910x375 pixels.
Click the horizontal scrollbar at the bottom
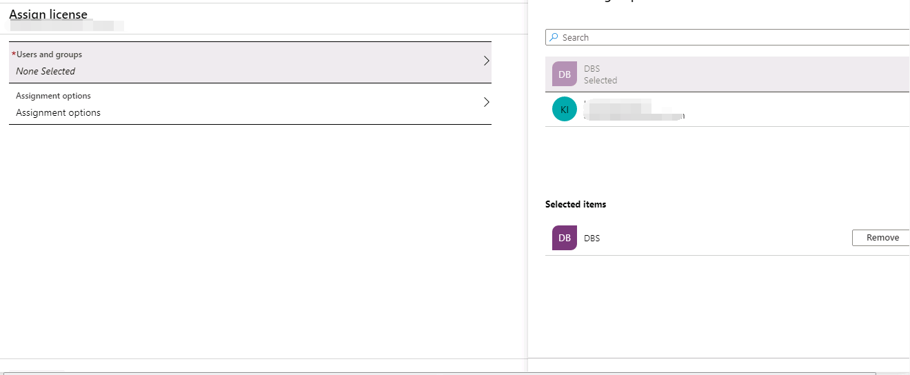[441, 373]
